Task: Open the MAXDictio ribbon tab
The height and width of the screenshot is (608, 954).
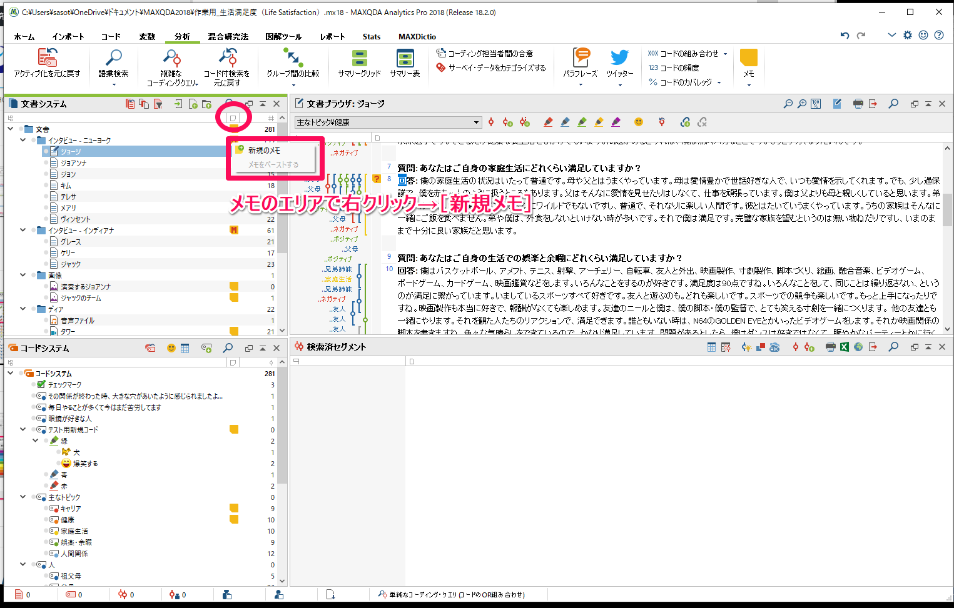Action: (417, 36)
